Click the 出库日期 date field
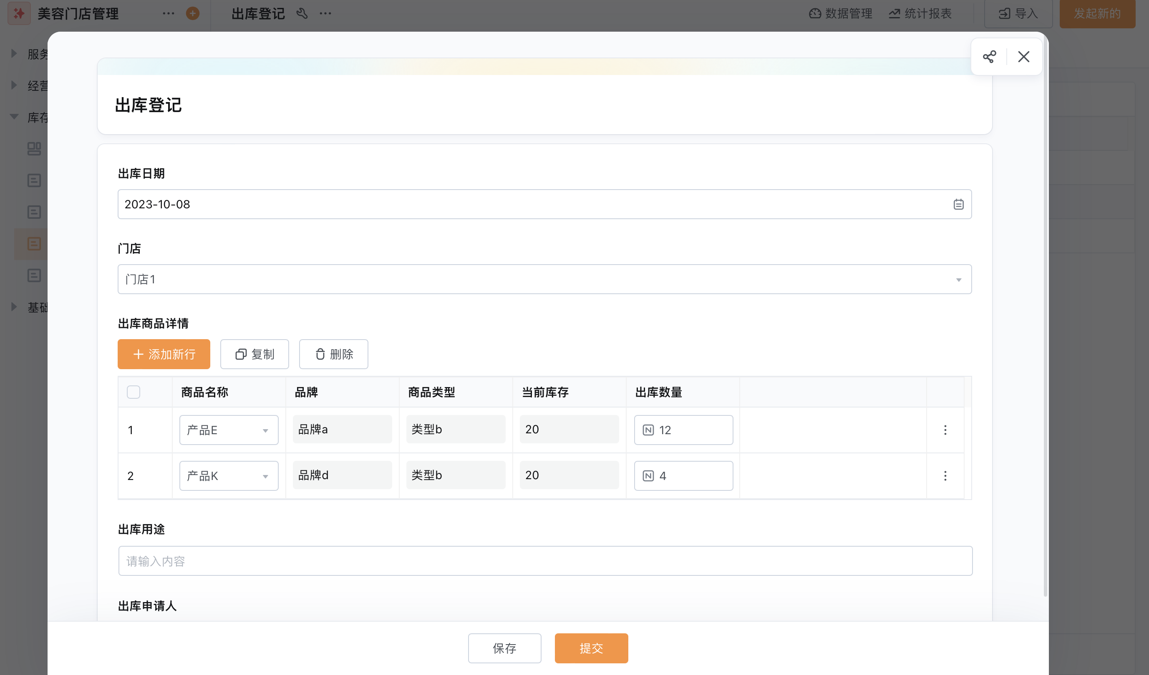Image resolution: width=1149 pixels, height=675 pixels. point(544,204)
